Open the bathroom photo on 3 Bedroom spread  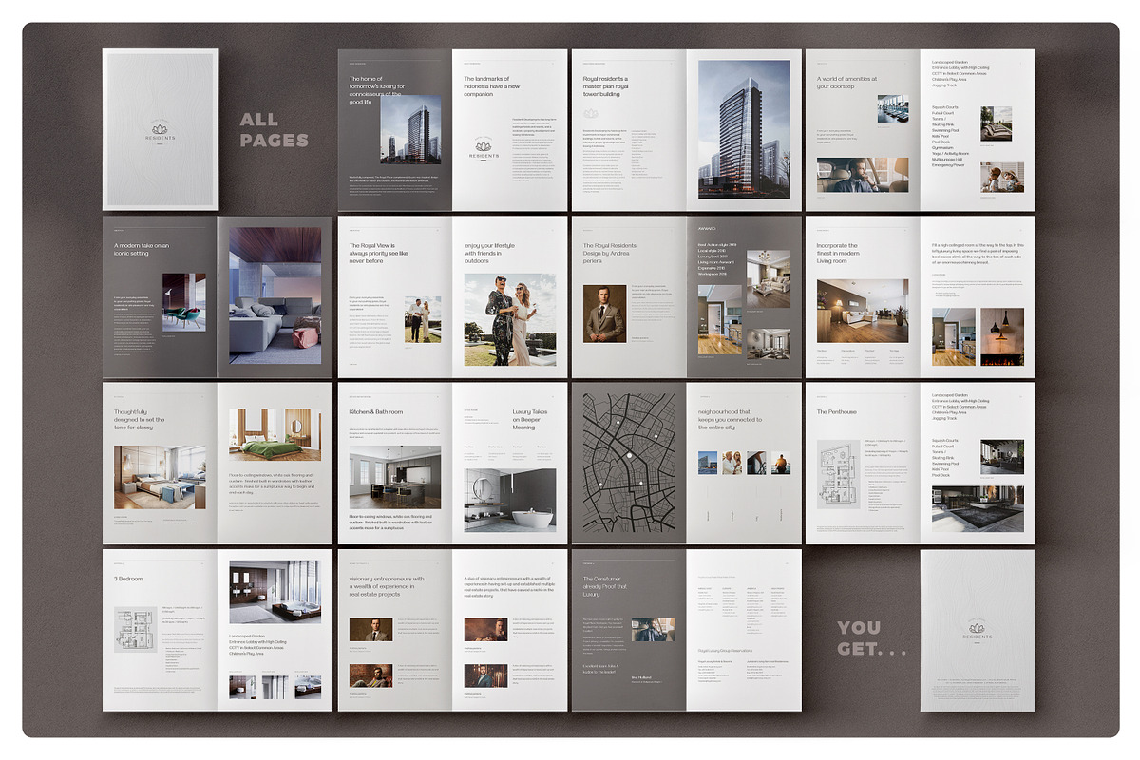point(275,592)
